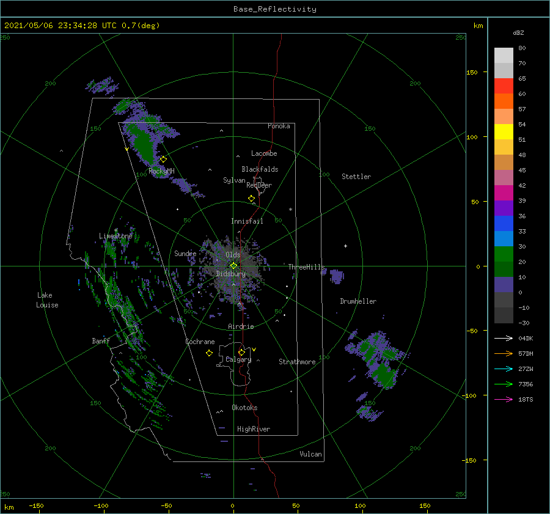Click the Airdrie label
550x514 pixels.
click(241, 326)
